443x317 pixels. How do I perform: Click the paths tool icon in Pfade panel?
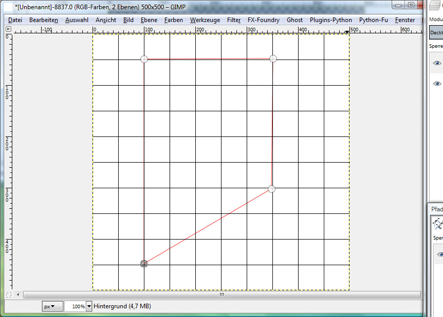pyautogui.click(x=437, y=223)
